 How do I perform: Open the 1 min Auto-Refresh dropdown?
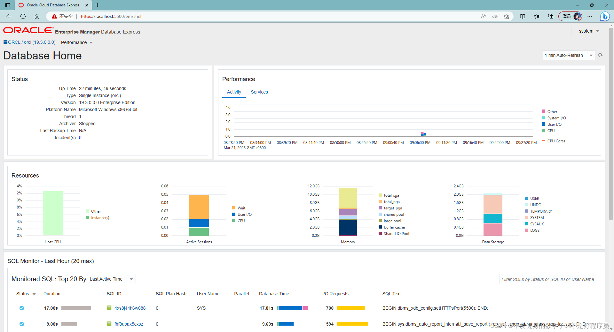coord(569,55)
